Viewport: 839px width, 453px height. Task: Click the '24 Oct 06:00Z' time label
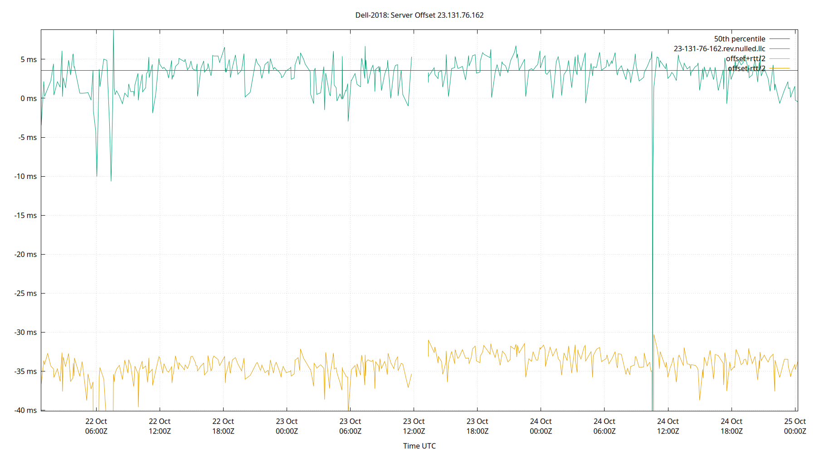pos(605,426)
